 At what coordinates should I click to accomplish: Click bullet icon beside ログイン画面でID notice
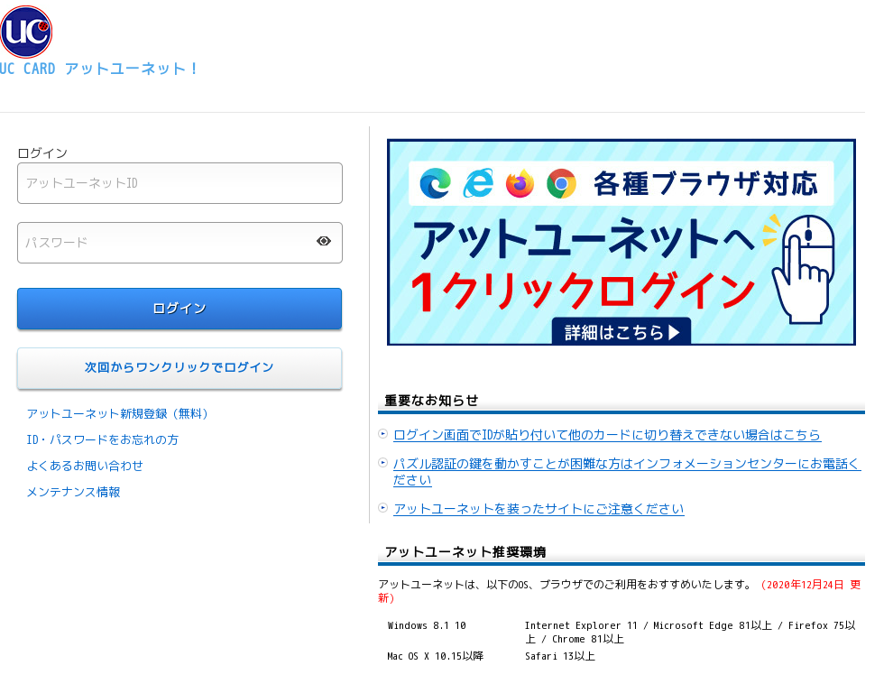pos(383,434)
